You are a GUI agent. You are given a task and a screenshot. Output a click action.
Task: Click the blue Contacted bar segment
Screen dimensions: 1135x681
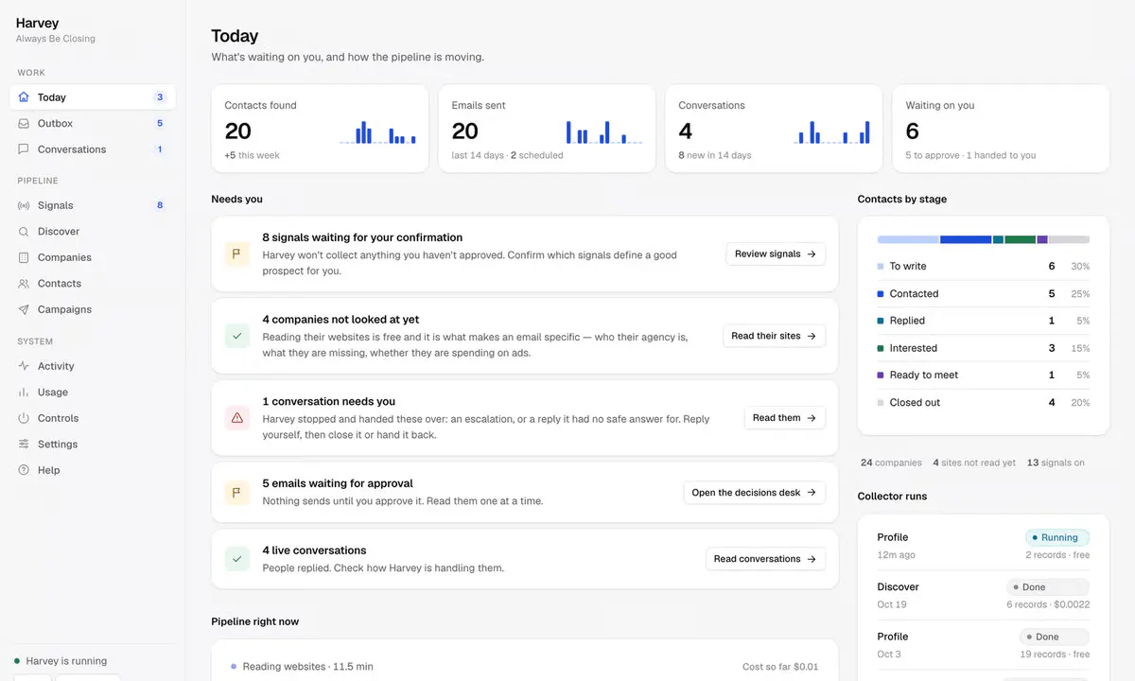pyautogui.click(x=966, y=240)
